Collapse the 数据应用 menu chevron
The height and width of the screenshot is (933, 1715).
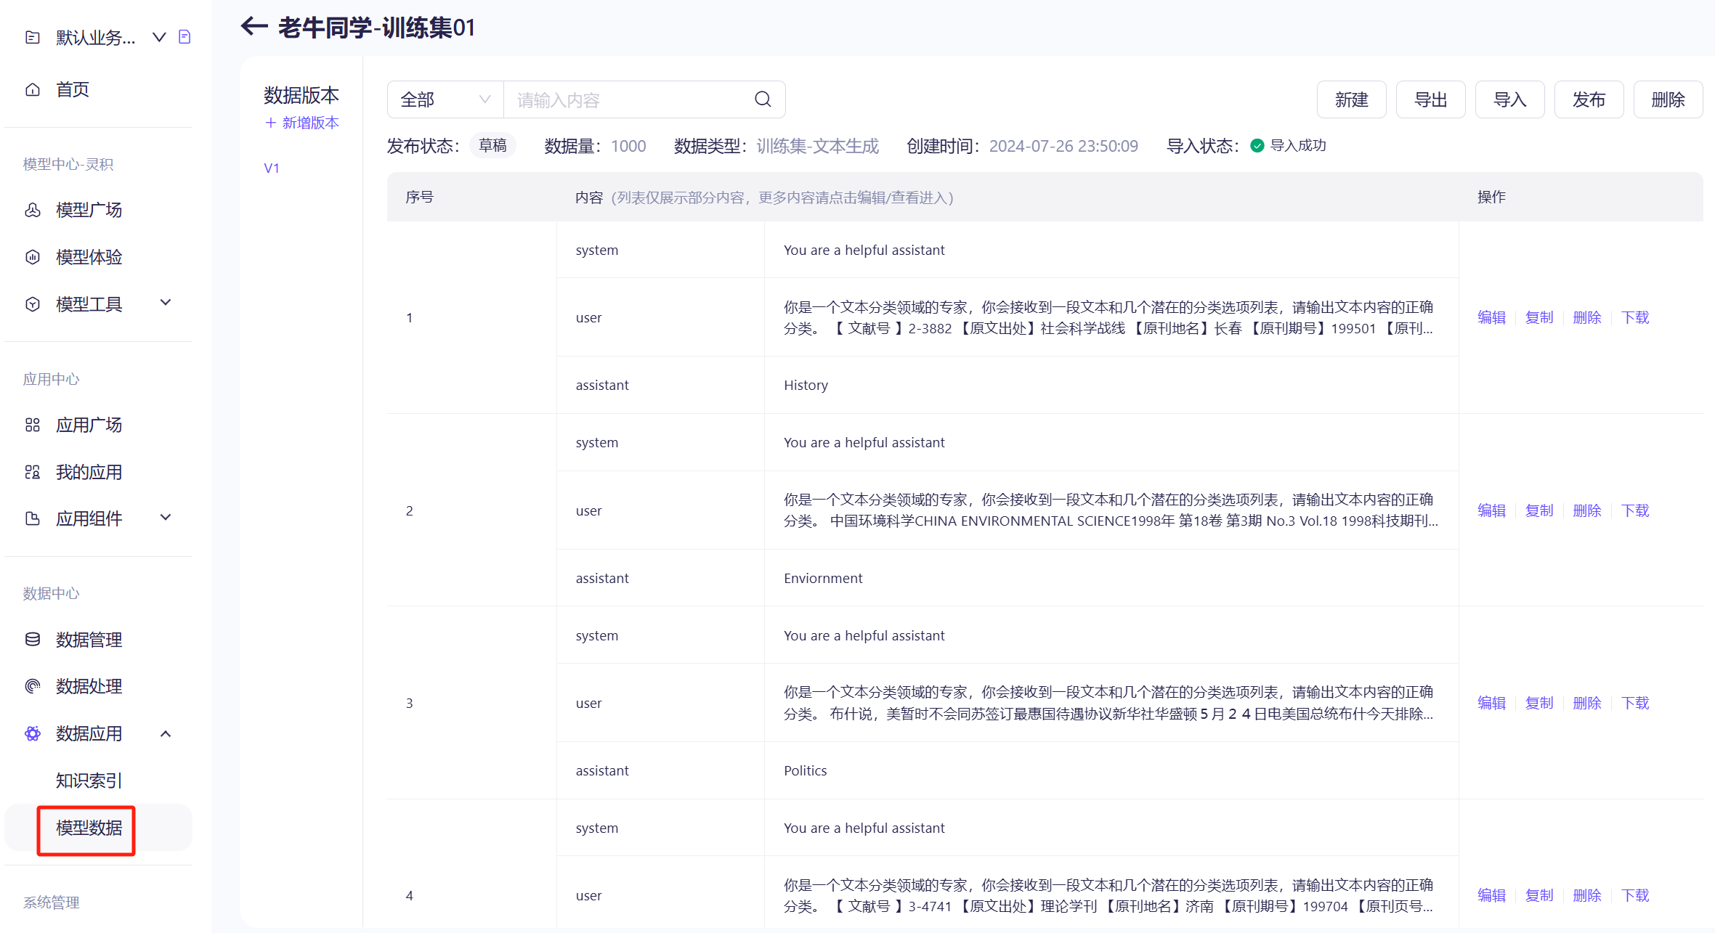coord(166,733)
